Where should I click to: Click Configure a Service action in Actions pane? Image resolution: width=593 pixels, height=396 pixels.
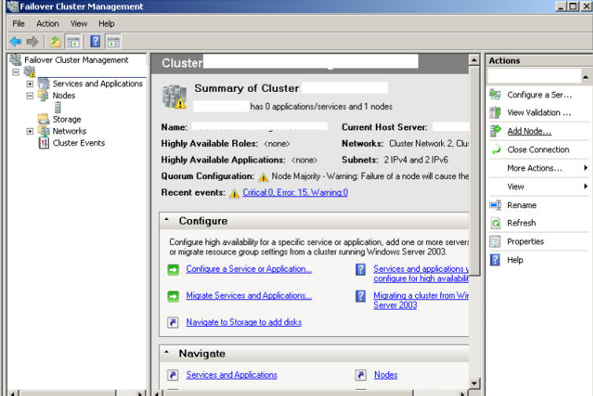[540, 95]
